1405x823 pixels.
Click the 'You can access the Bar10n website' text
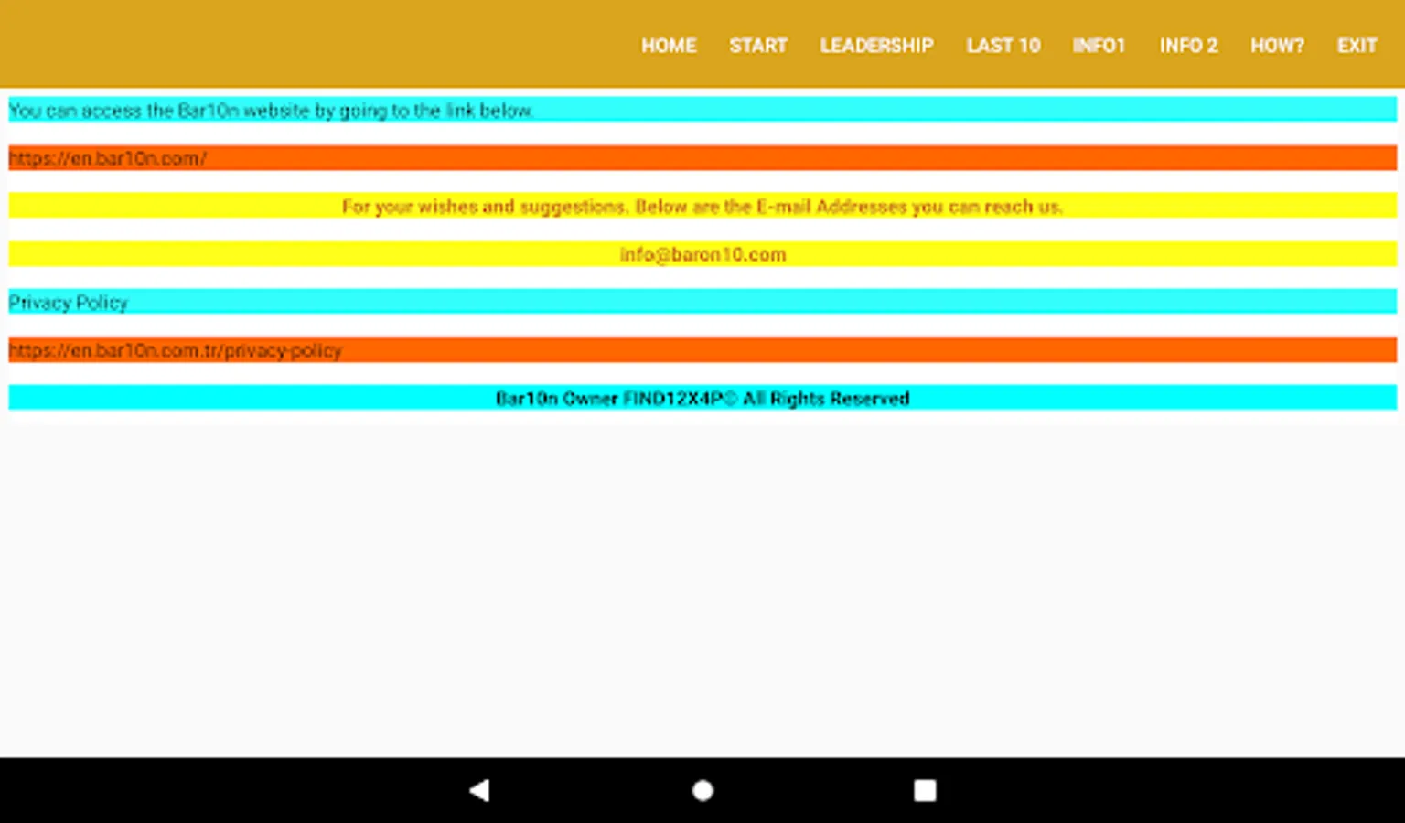[271, 111]
